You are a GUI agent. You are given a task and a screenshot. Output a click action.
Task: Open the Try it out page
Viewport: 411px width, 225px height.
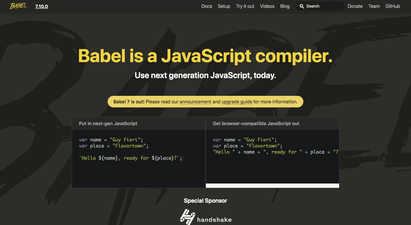[x=245, y=6]
